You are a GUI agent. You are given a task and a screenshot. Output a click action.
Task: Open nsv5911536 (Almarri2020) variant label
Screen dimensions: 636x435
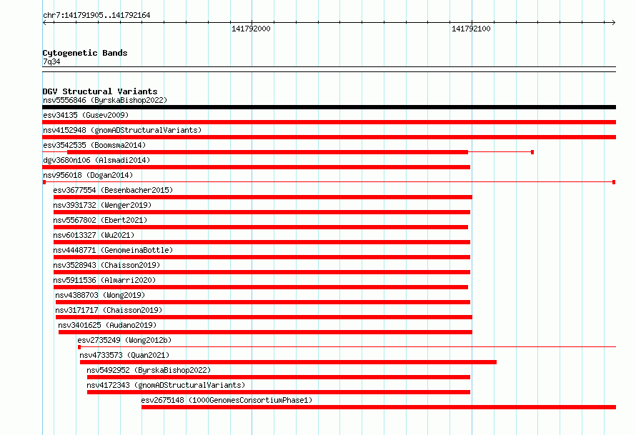[104, 280]
